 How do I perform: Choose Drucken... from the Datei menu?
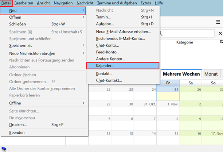pyautogui.click(x=18, y=124)
